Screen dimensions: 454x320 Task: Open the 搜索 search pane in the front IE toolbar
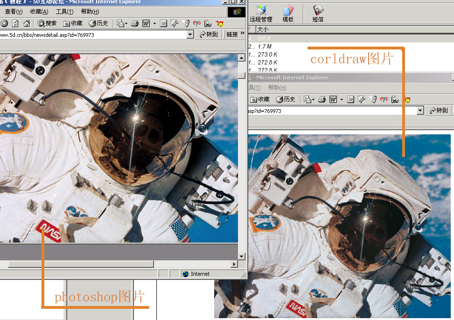click(x=47, y=23)
